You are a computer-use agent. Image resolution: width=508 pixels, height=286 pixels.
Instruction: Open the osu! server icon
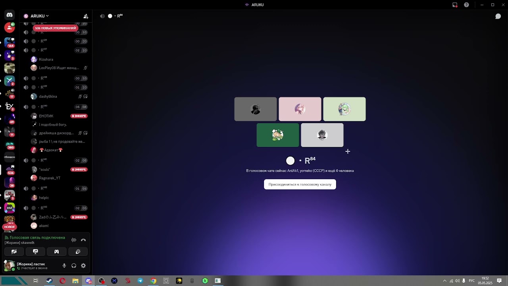pyautogui.click(x=10, y=208)
